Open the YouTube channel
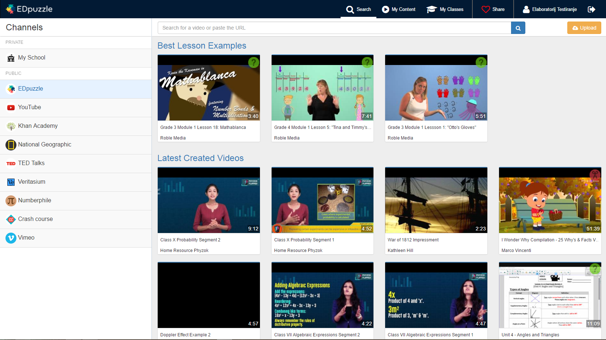Screen dimensions: 606x340 pyautogui.click(x=30, y=107)
